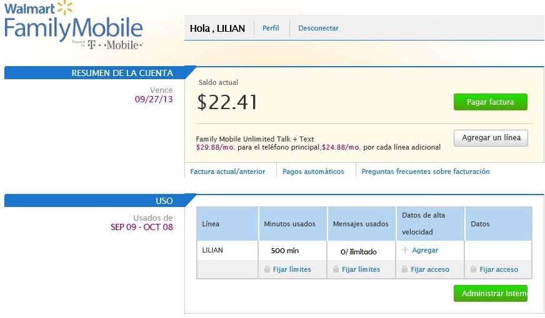Click the usage period SEP 09 - OCT 08

pyautogui.click(x=141, y=227)
